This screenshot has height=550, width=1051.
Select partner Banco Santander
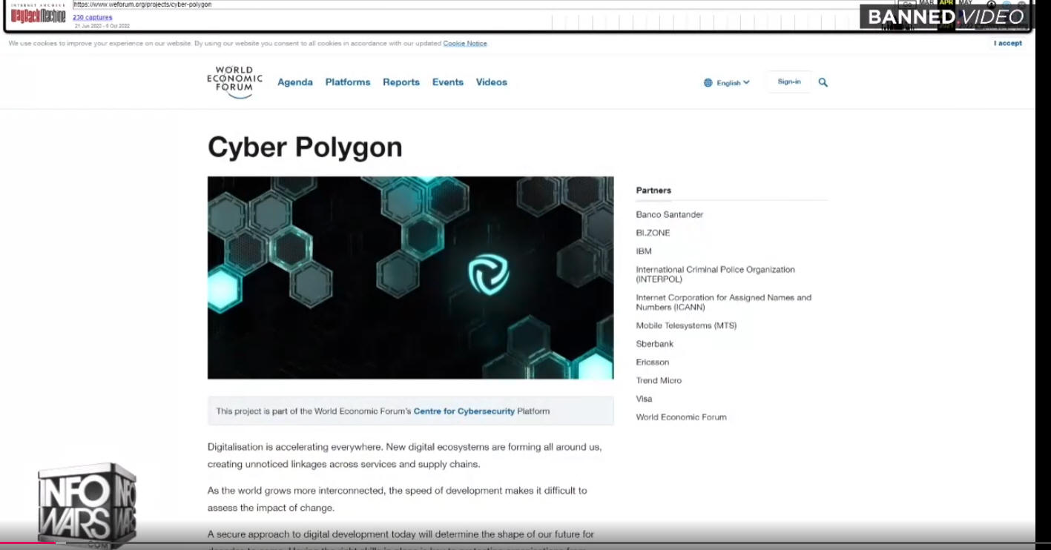670,214
